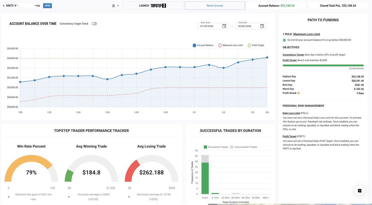Click the 0-5m green bar in chart
The width and height of the screenshot is (372, 205).
(205, 178)
